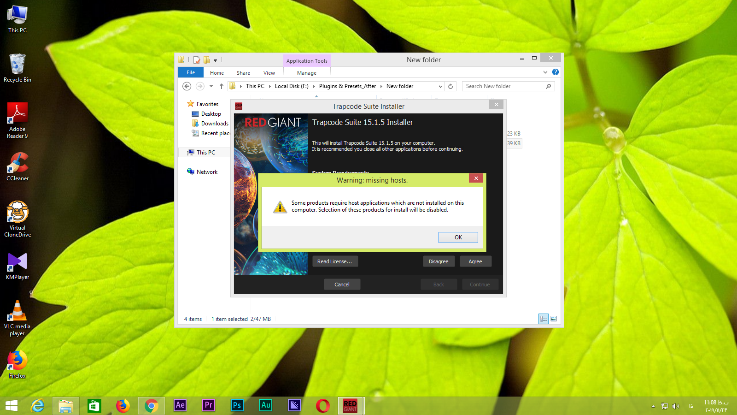Click quick access Properties icon
Viewport: 737px width, 415px height.
pos(197,60)
